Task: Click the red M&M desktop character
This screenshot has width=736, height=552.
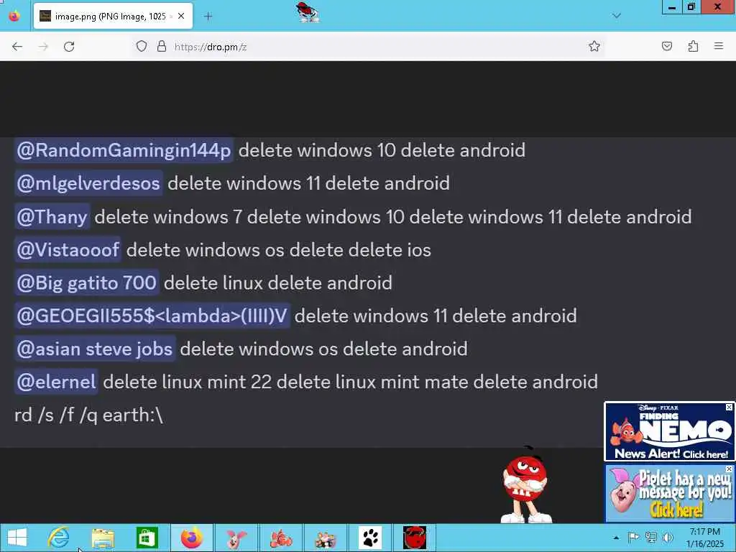Action: pos(525,486)
